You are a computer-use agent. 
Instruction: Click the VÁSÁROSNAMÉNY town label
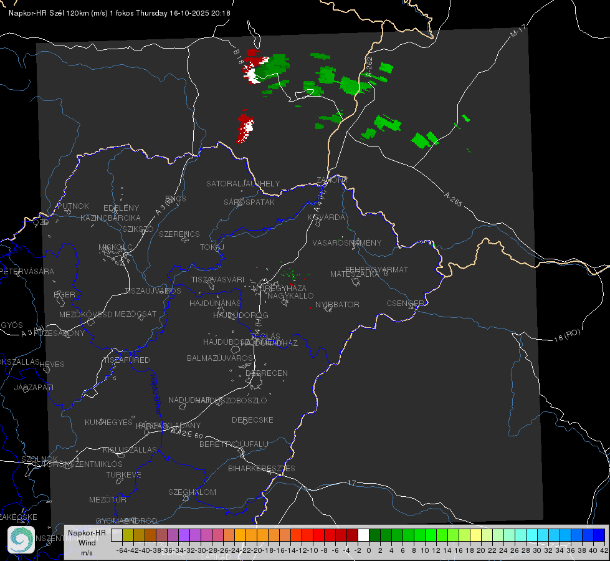347,242
